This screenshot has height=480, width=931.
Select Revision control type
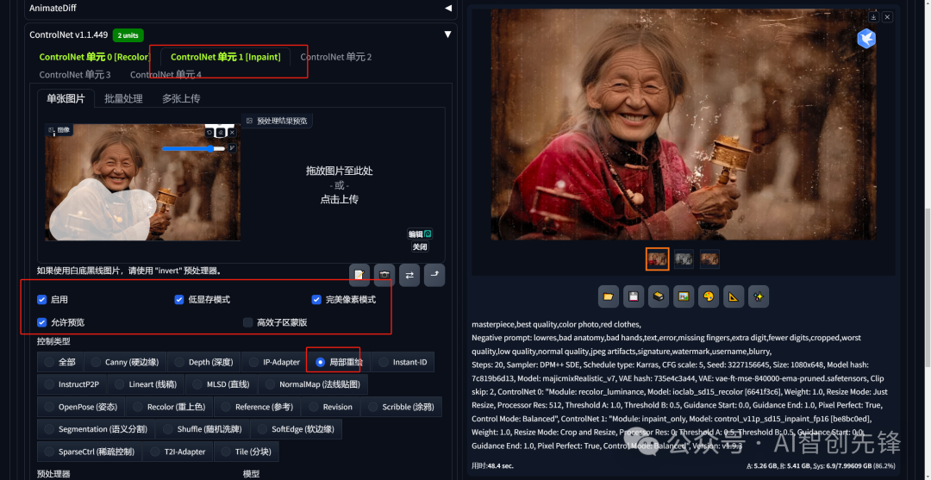(331, 407)
